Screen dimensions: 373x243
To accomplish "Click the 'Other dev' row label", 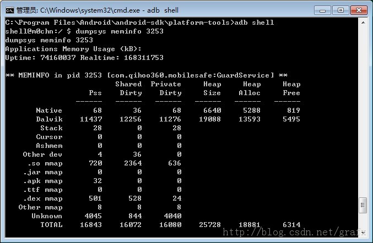I will click(42, 154).
